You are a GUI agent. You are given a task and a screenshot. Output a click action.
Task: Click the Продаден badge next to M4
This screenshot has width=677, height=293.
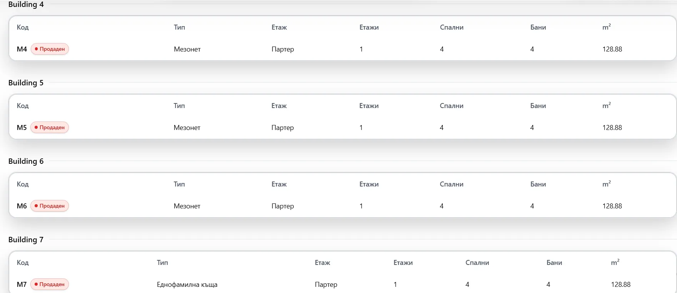[50, 49]
